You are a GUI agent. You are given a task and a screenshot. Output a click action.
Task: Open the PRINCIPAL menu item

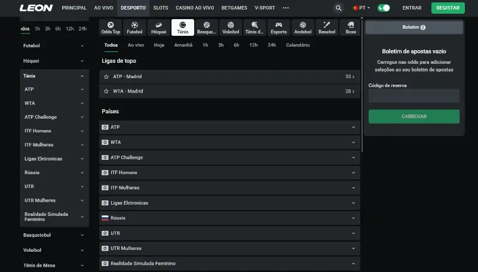pos(74,8)
